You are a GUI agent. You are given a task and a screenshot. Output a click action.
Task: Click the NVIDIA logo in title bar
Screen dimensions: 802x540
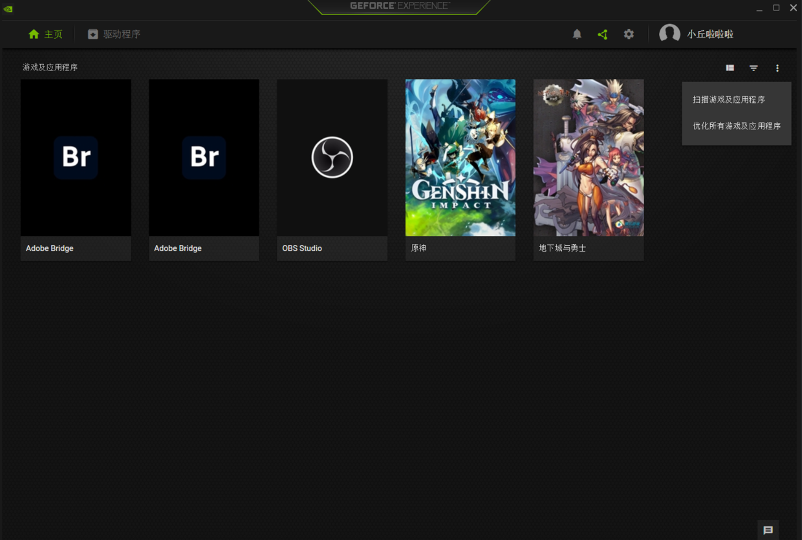coord(8,8)
